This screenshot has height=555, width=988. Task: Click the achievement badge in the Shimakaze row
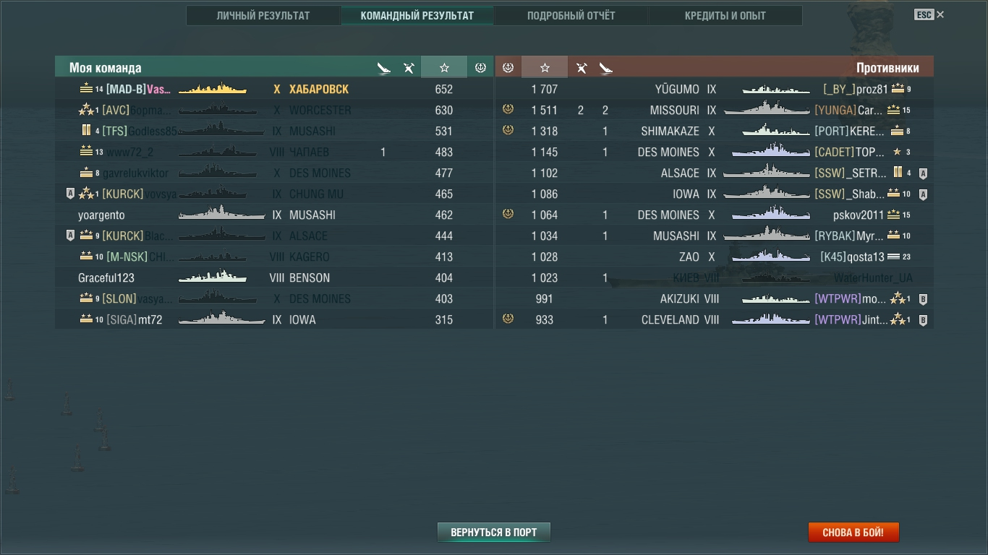[x=508, y=131]
